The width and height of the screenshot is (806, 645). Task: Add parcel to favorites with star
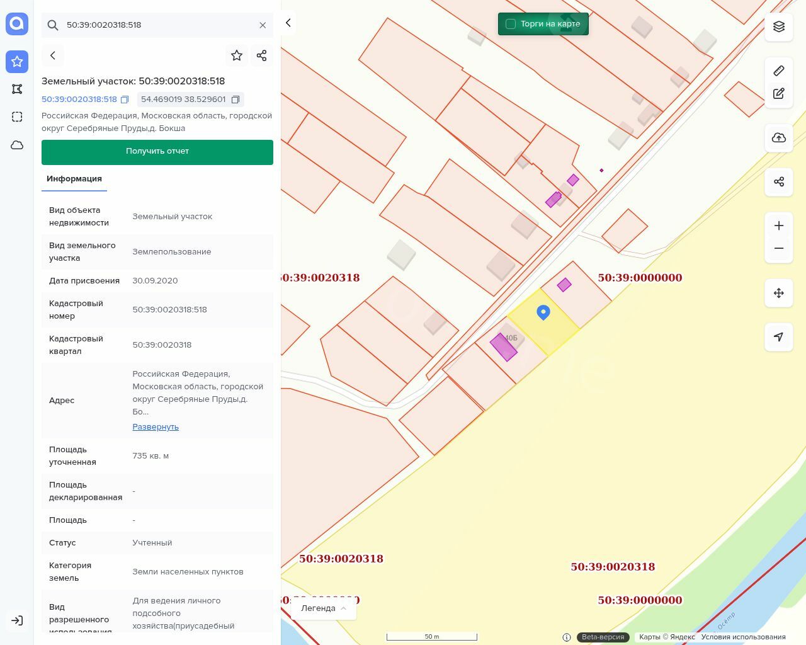(x=237, y=55)
